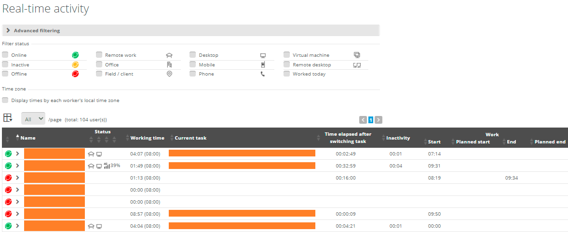Toggle display times by worker's local time zone
The image size is (568, 232).
[x=5, y=100]
